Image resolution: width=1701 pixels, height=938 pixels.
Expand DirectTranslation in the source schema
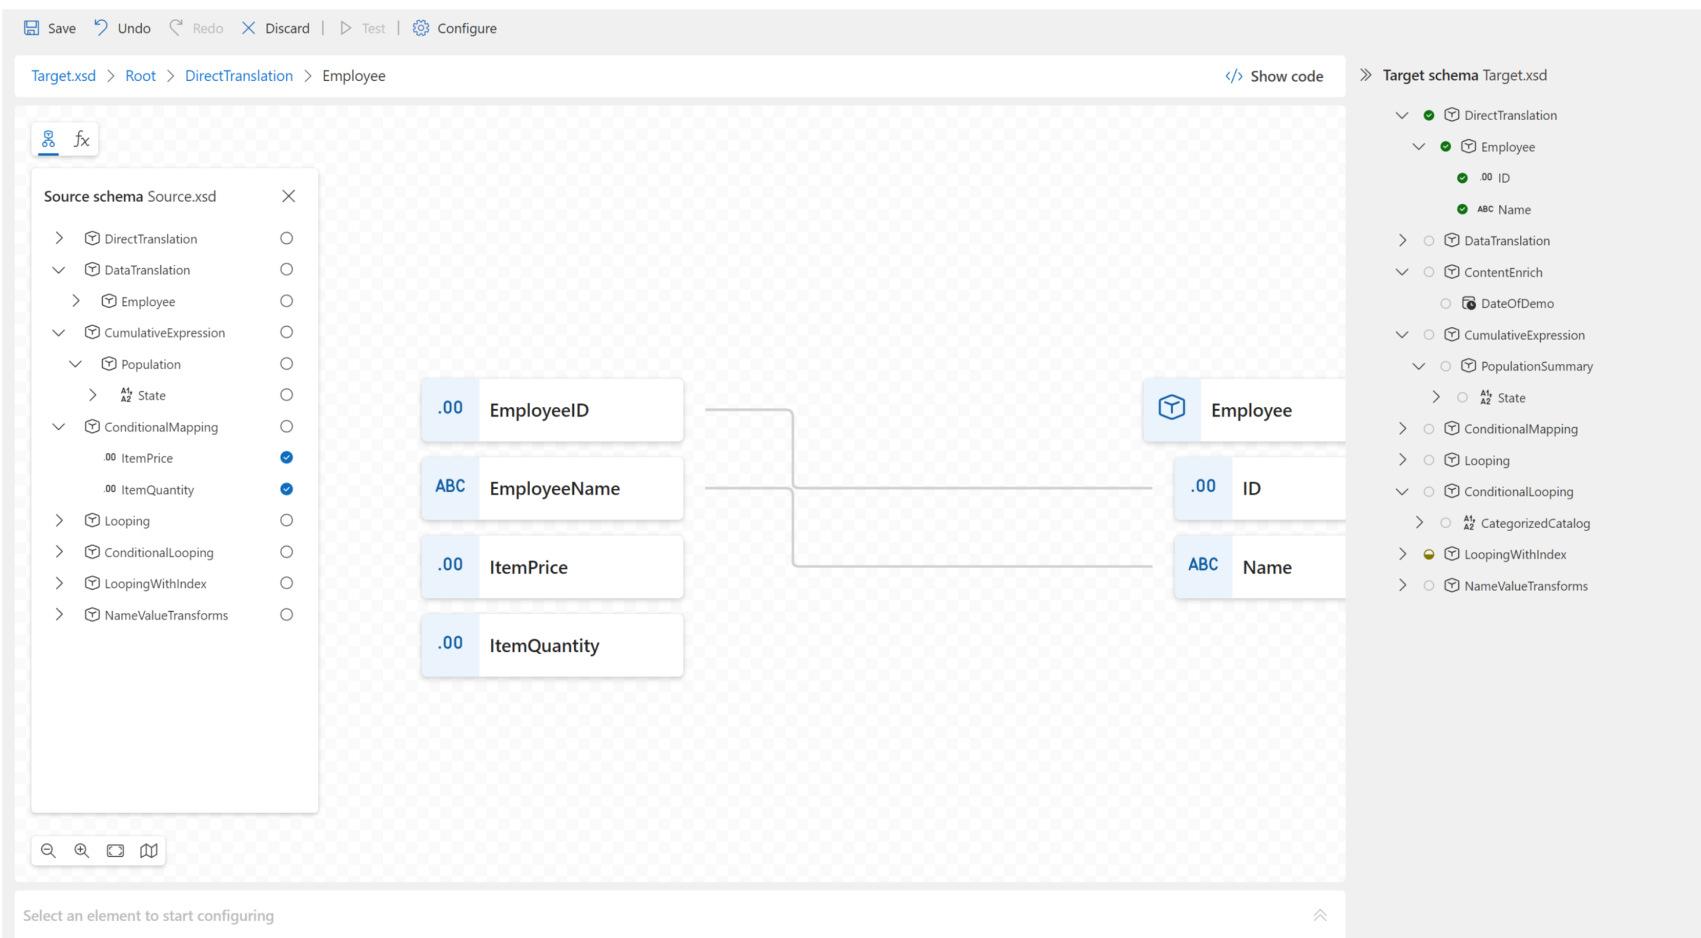tap(59, 239)
